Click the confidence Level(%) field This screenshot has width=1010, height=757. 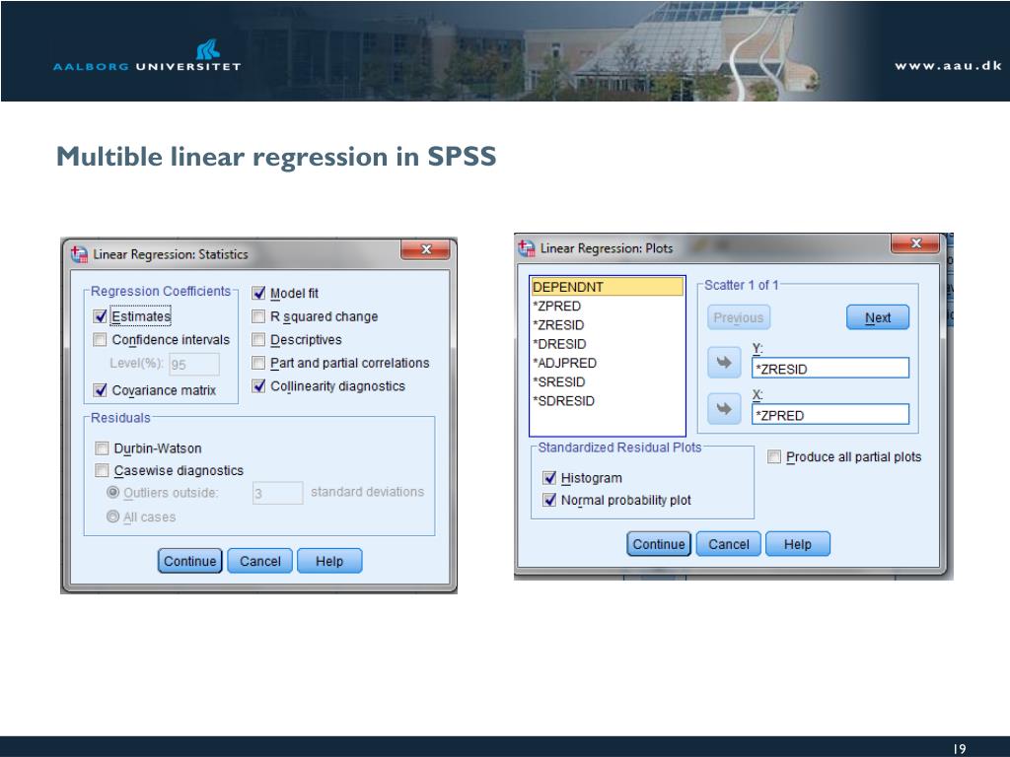point(194,365)
